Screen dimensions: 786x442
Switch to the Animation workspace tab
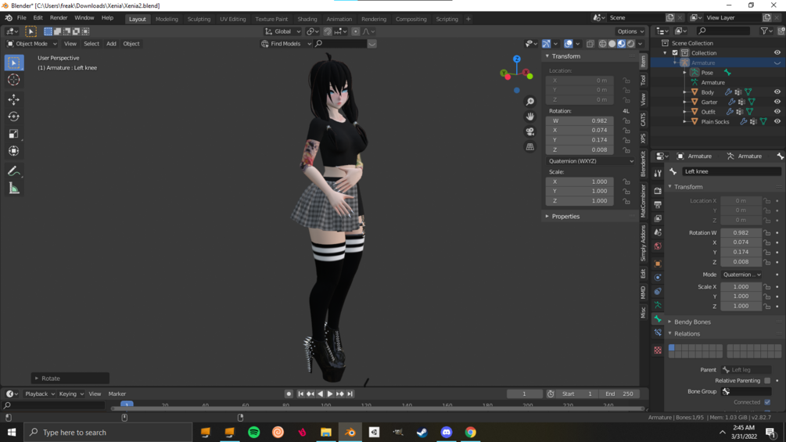(x=339, y=19)
